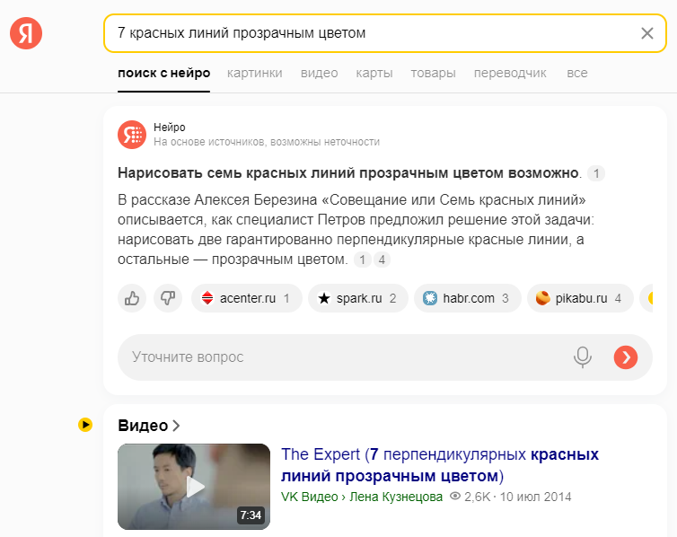Viewport: 677px width, 537px height.
Task: Expand the chevron next to 'Видео'
Action: (x=176, y=426)
